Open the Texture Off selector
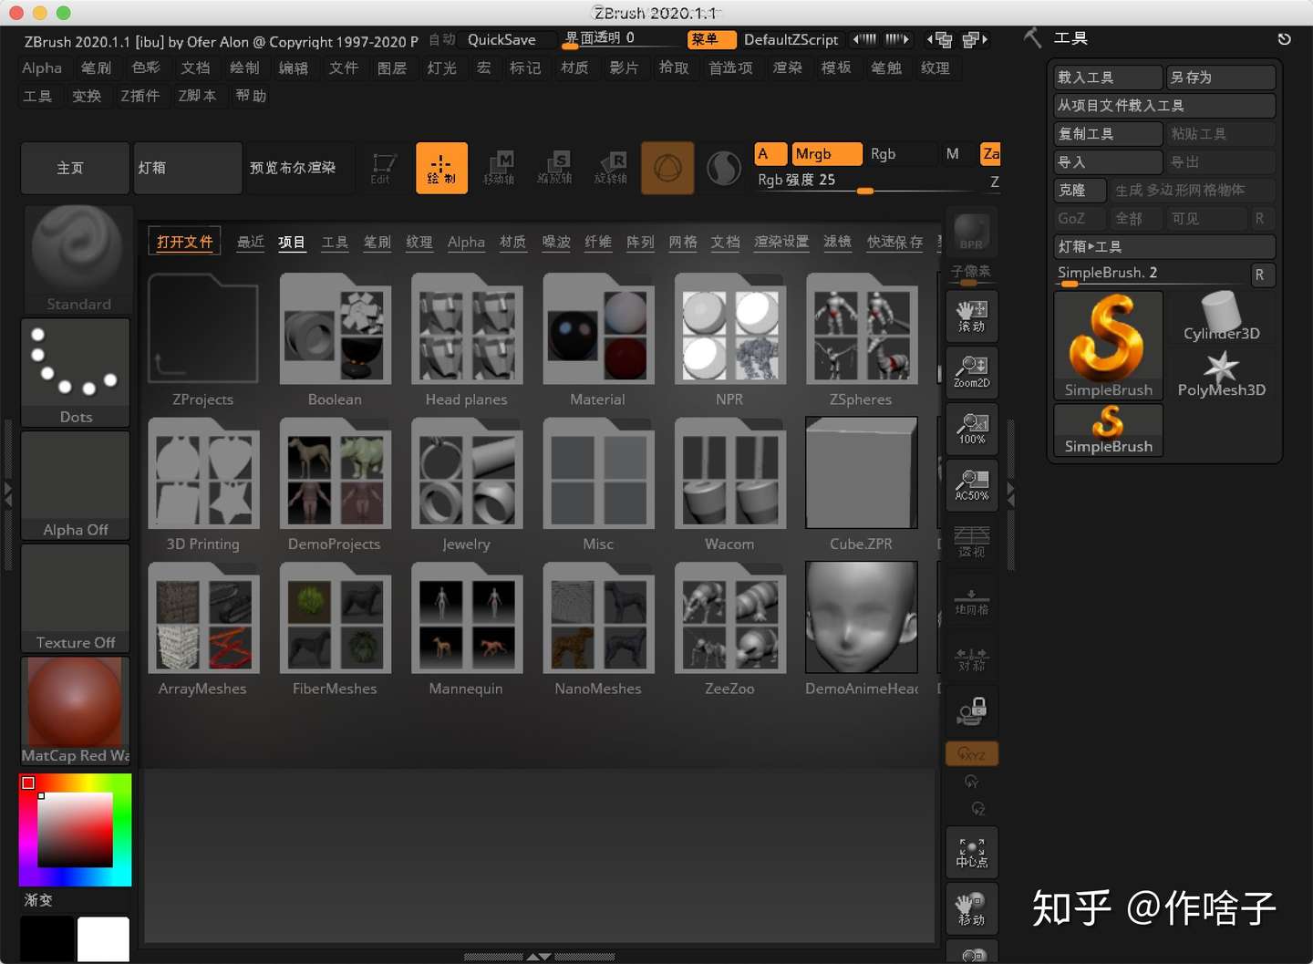1313x964 pixels. 76,598
